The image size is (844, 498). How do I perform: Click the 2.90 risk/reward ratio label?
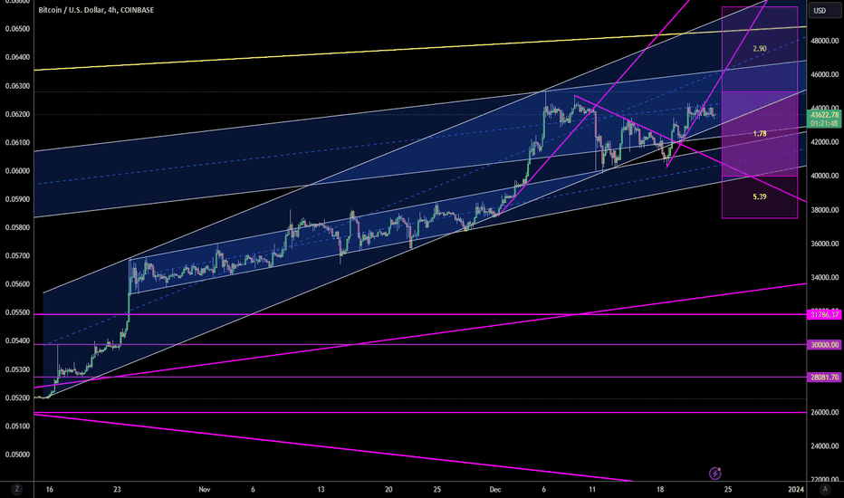pyautogui.click(x=760, y=49)
